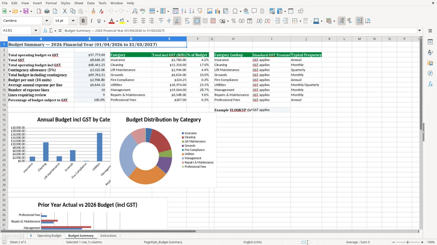
Task: Open the Font Name dropdown
Action: click(47, 21)
